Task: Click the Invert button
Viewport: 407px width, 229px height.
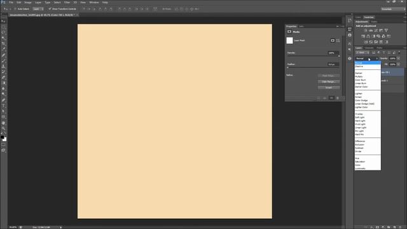Action: [329, 88]
